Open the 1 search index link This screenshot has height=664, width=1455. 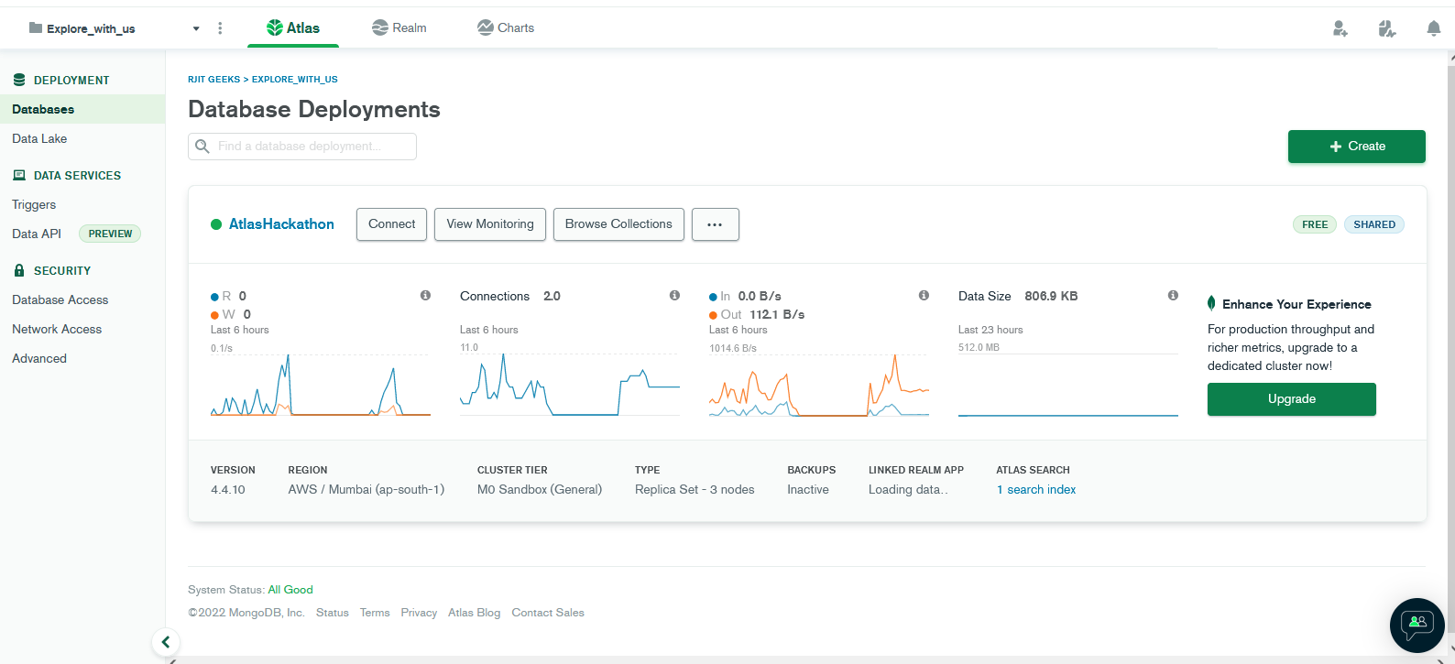tap(1036, 490)
